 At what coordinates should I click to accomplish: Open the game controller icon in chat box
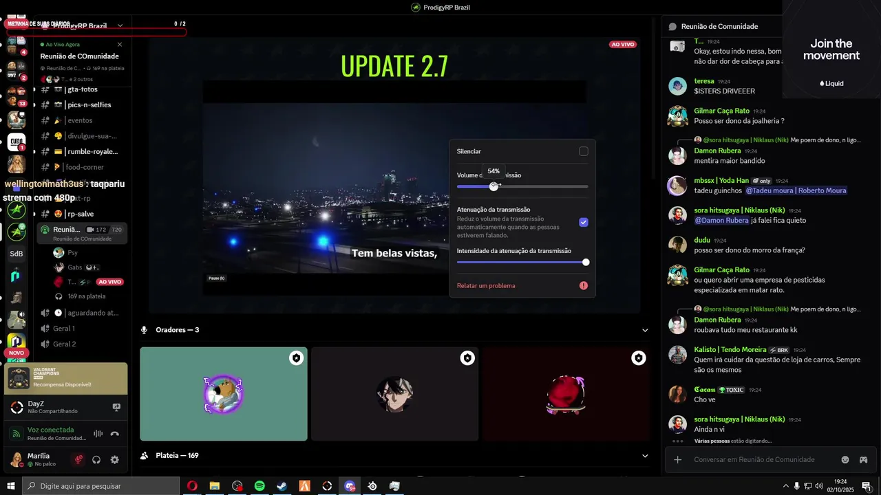863,460
